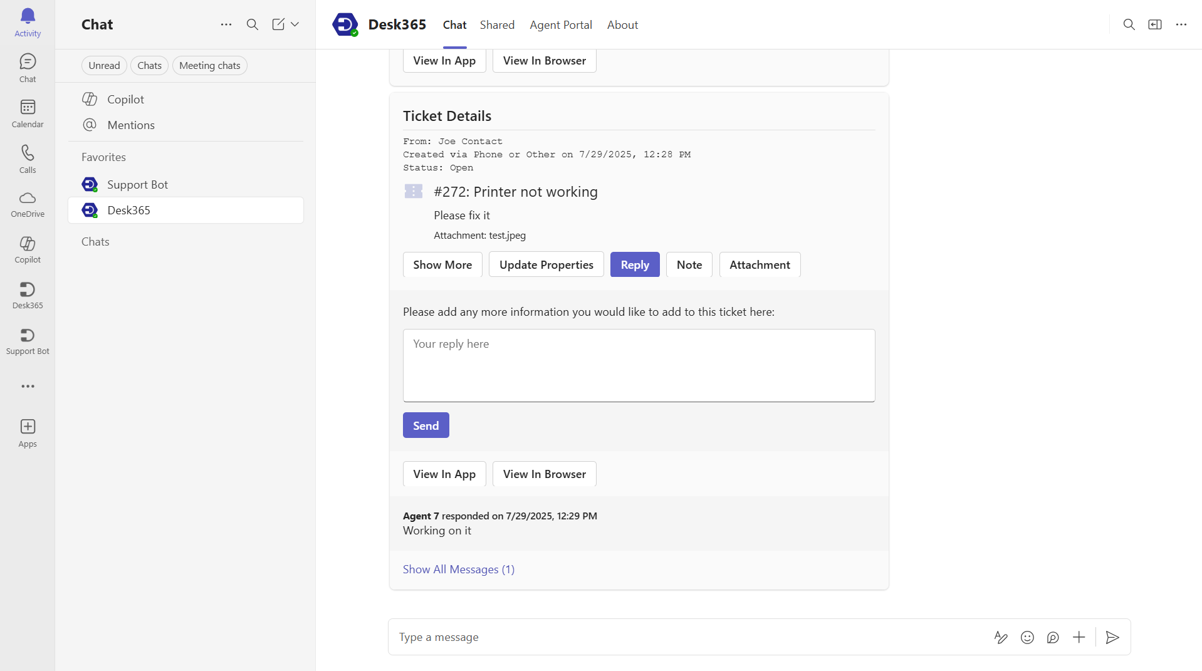The width and height of the screenshot is (1202, 671).
Task: Click the 'Status: Open' line
Action: click(438, 167)
